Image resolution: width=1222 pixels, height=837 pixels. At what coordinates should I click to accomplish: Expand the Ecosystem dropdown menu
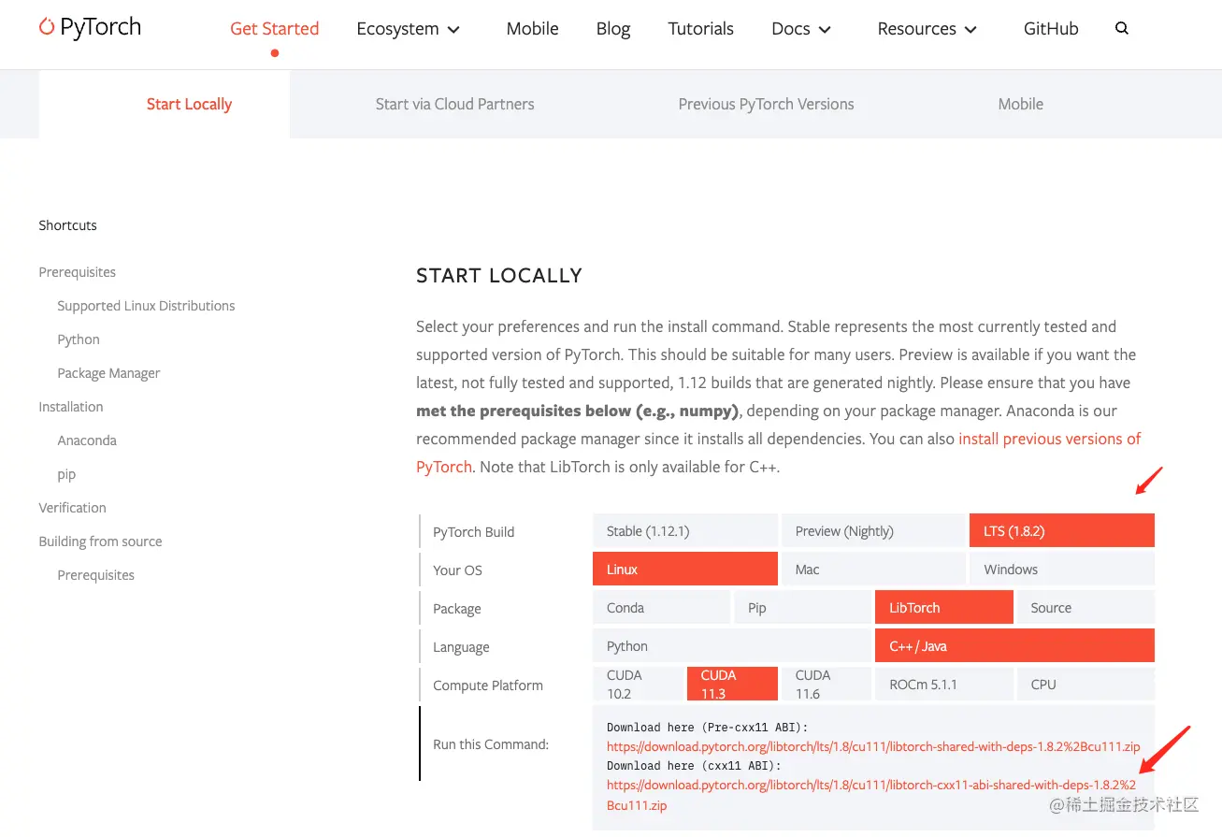pos(409,29)
